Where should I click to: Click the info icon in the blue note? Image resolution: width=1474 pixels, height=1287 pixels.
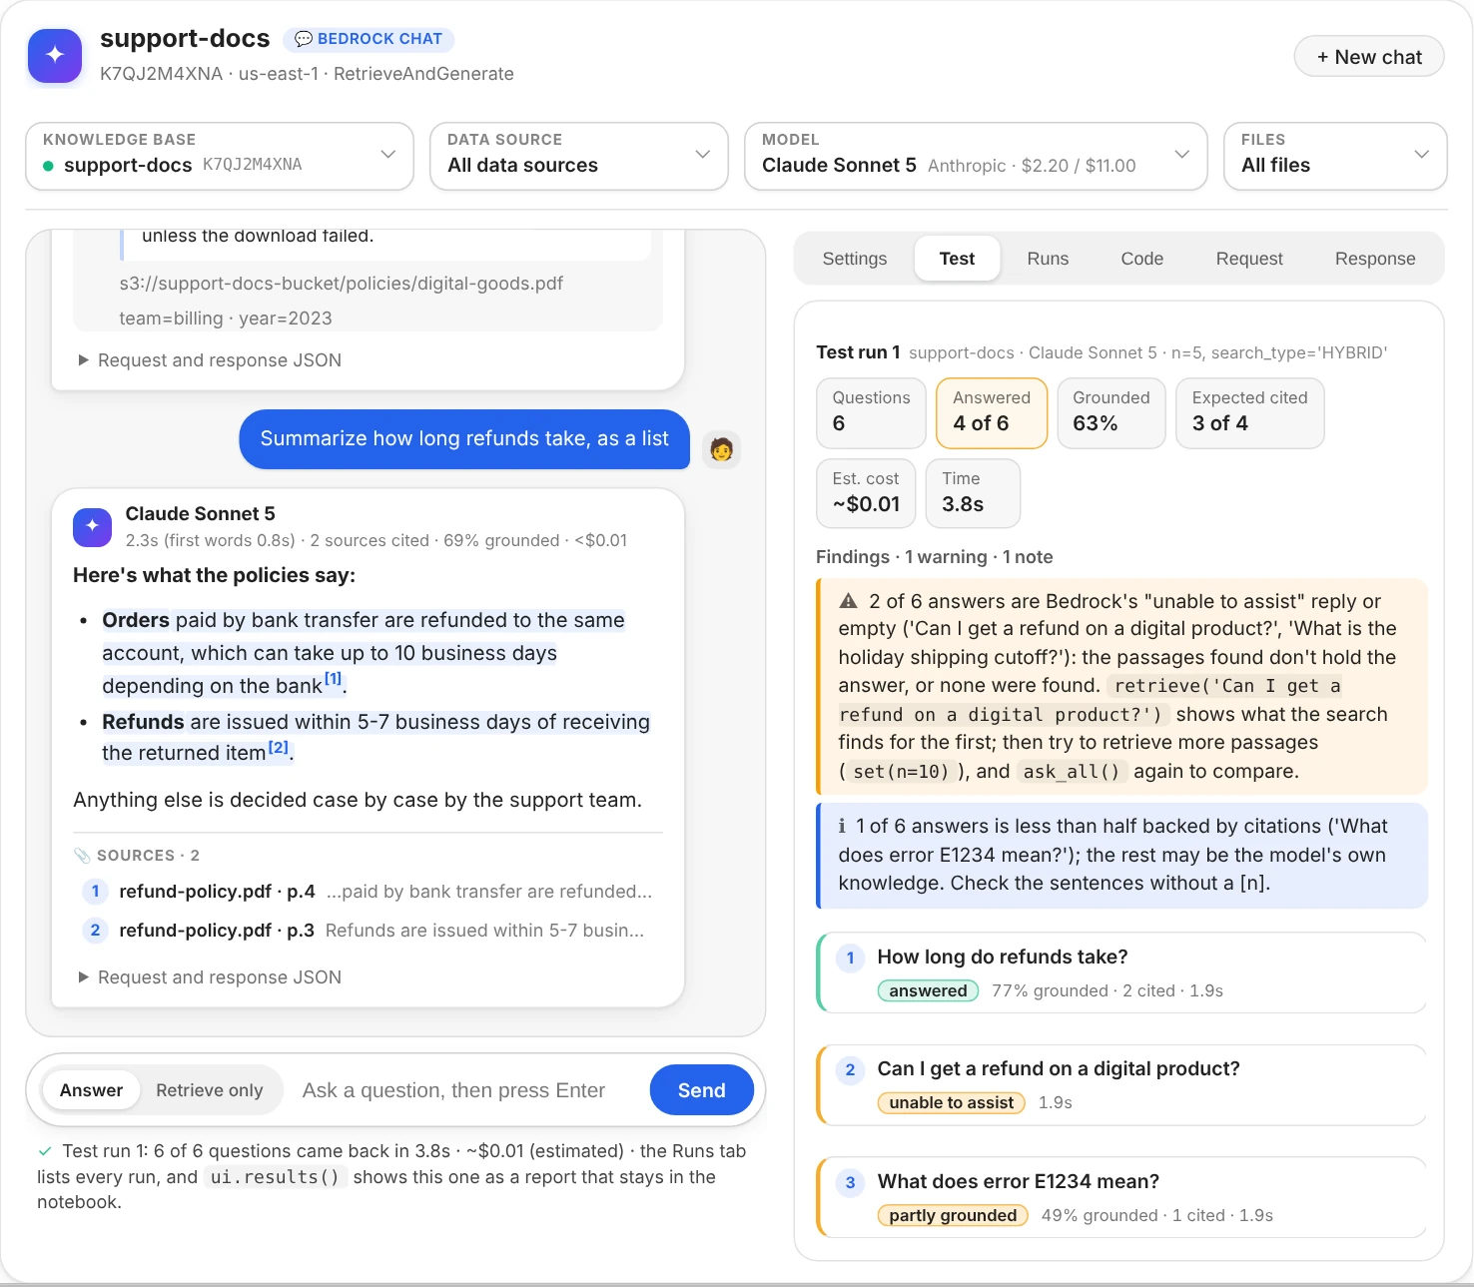[842, 826]
